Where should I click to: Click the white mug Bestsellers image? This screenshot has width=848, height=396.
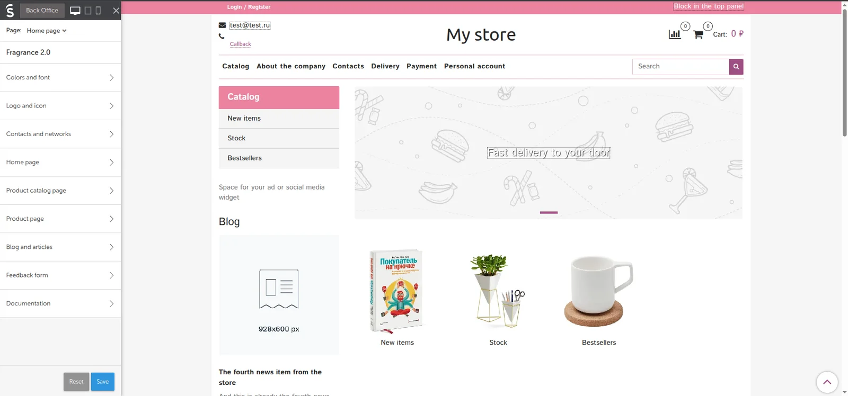(x=599, y=291)
